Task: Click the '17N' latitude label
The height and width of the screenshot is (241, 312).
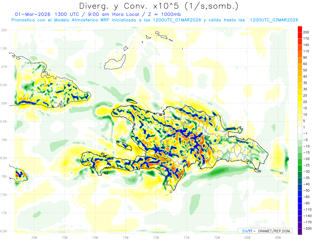Action: (x=4, y=213)
